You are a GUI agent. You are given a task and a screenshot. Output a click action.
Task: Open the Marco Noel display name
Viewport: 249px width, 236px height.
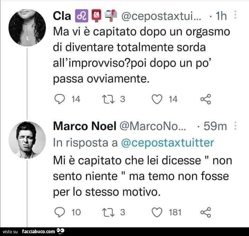(x=84, y=127)
